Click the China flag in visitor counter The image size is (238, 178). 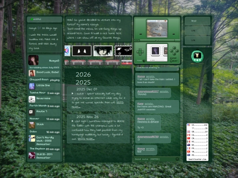[x=189, y=138]
